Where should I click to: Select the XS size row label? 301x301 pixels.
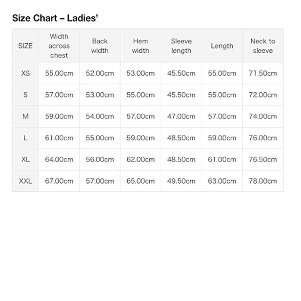tap(26, 73)
